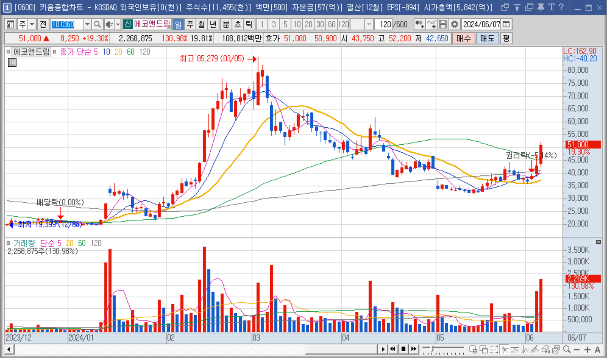Click the overlapping windows icon in the bottom toolbar
This screenshot has height=358, width=607.
tap(483, 349)
